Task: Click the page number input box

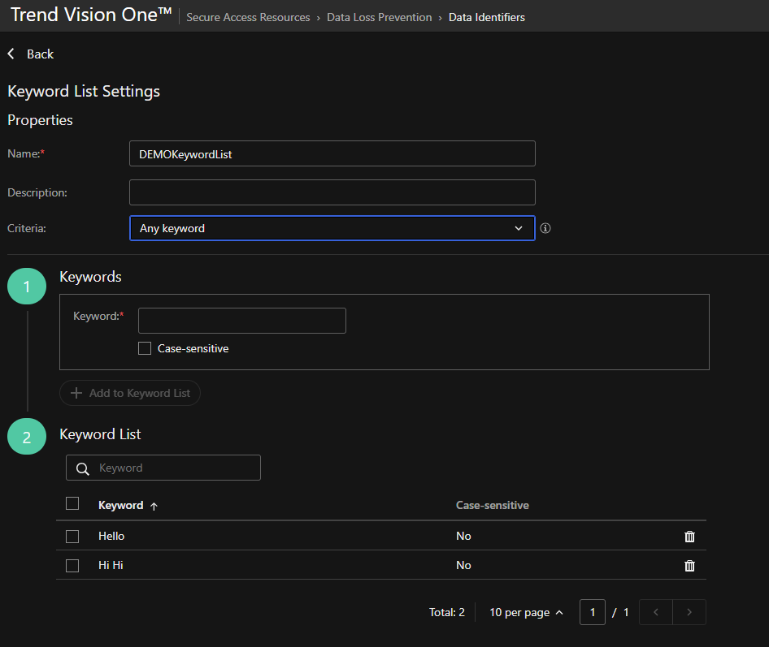Action: click(592, 612)
